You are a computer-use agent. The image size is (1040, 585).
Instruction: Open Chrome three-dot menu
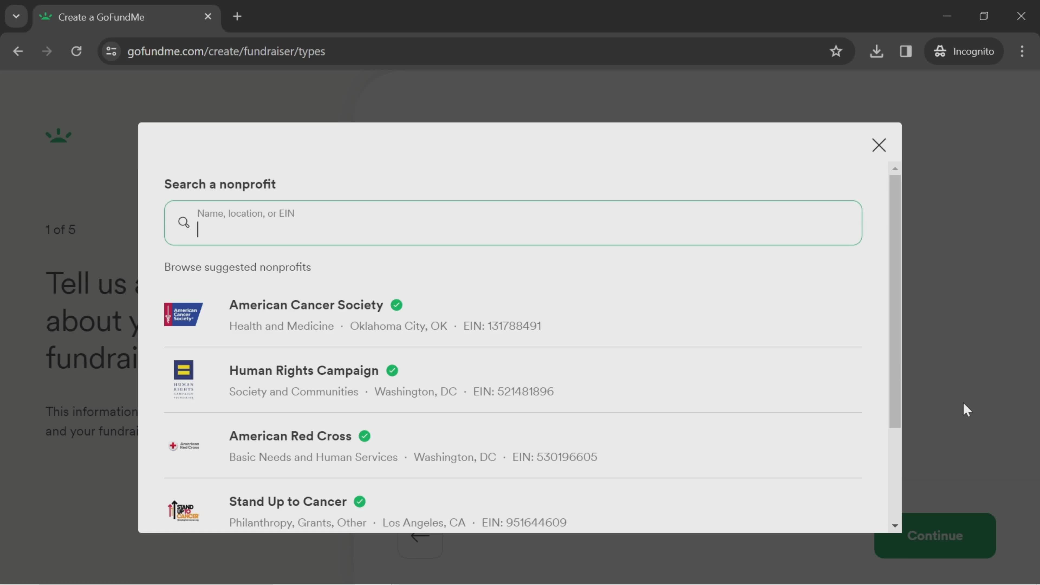1022,51
